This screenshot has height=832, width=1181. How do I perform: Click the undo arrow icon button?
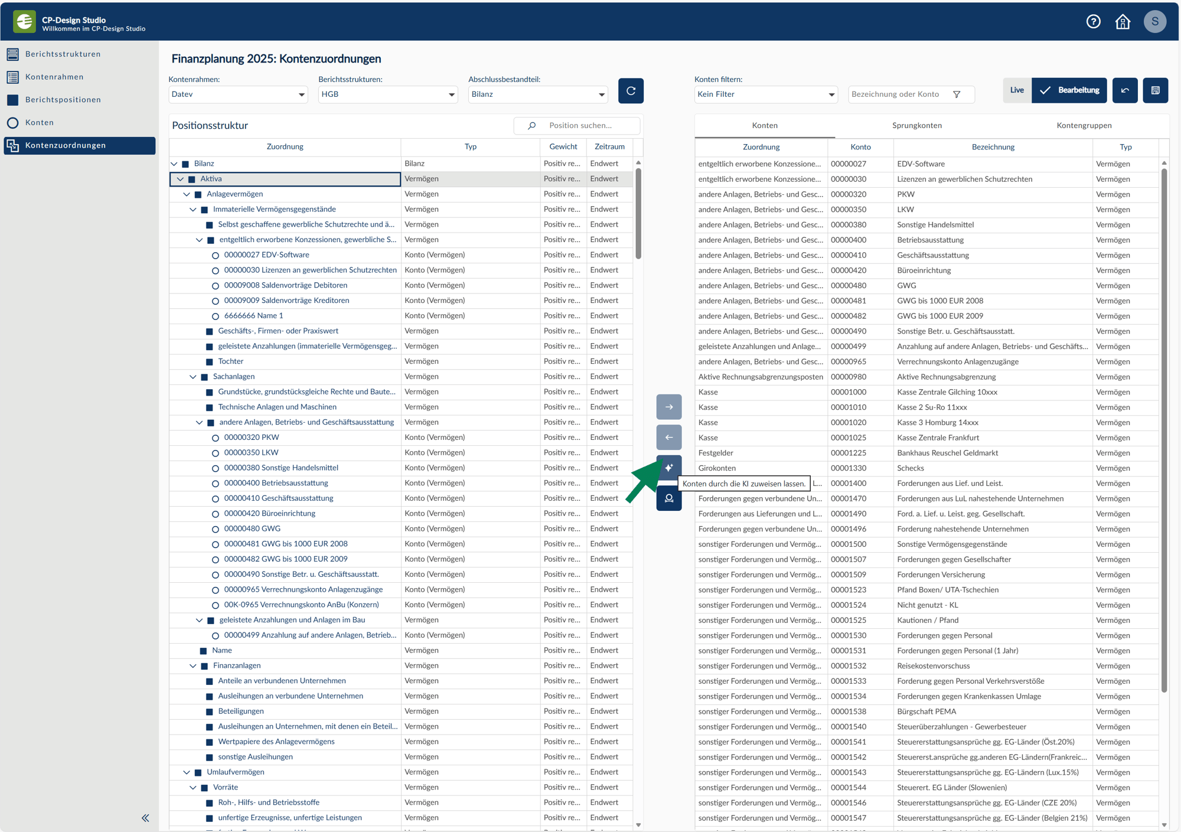[x=1124, y=90]
